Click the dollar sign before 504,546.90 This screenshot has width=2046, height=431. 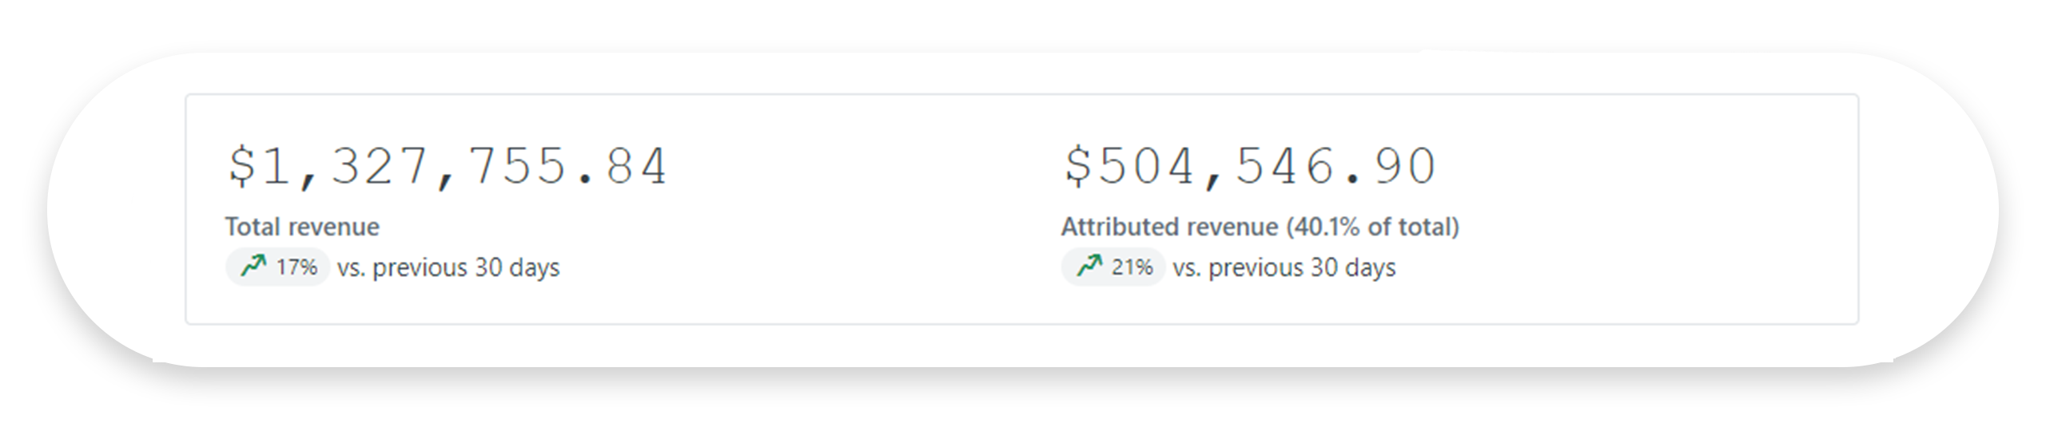point(1078,168)
